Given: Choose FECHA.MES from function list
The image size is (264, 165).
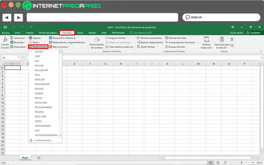Looking at the screenshot, I should coord(41,103).
